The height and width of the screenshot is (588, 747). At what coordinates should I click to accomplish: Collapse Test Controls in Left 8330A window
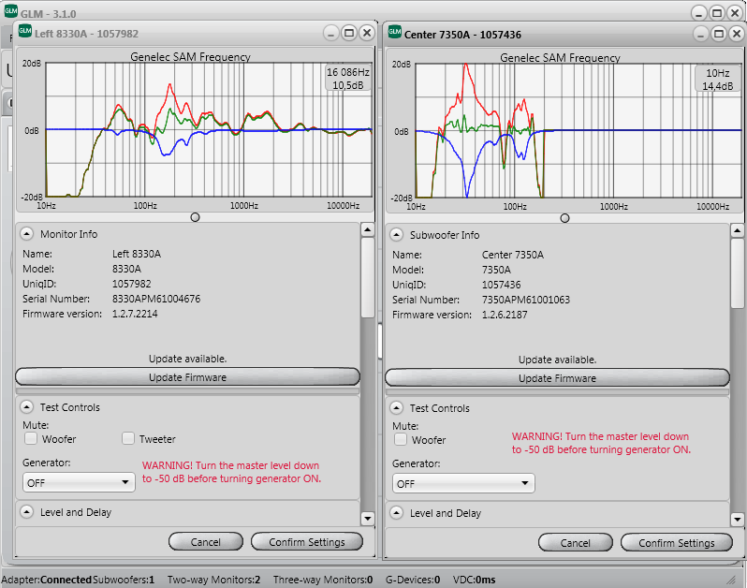point(27,407)
